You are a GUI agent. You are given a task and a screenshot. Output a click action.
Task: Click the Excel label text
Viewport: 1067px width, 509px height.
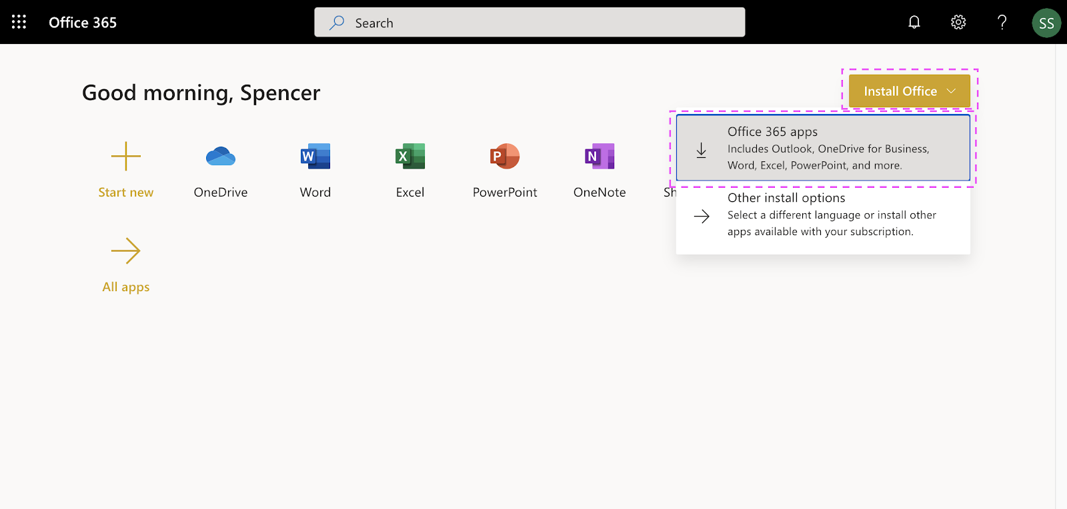click(410, 193)
